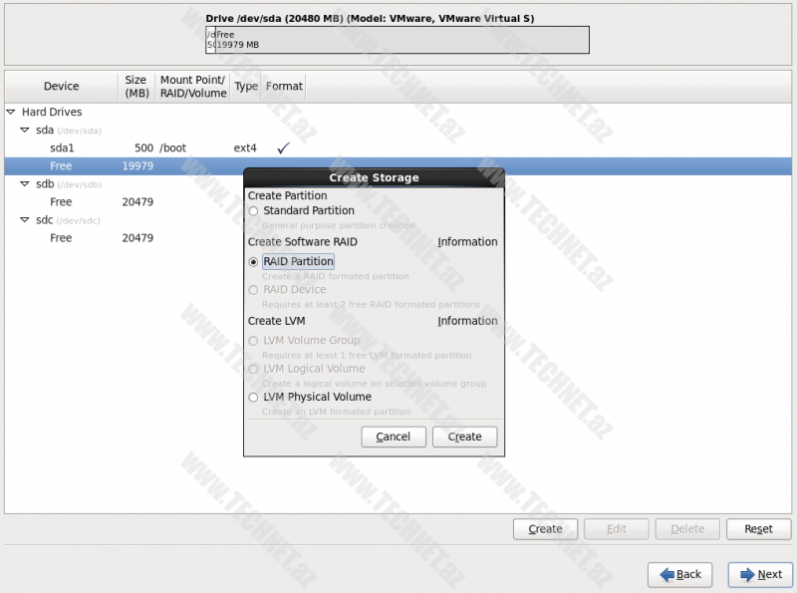Choose the LVM Physical Volume option

pos(253,398)
